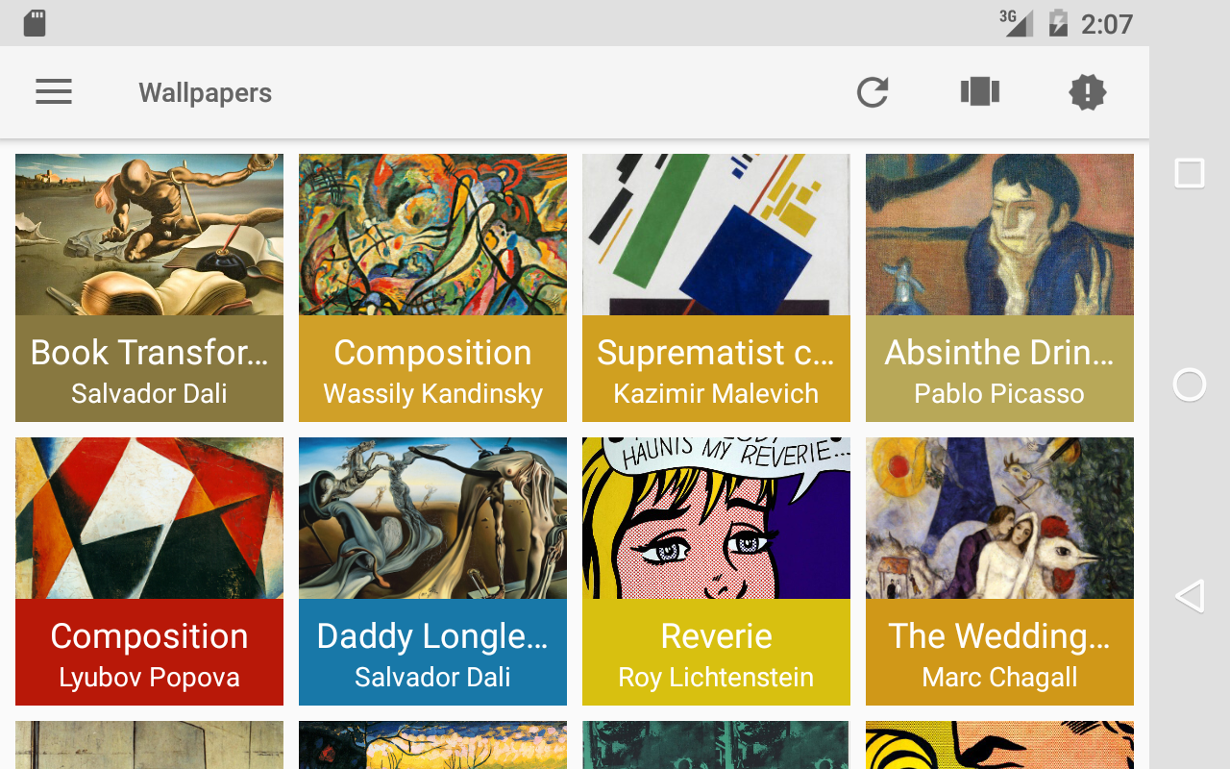The width and height of the screenshot is (1230, 769).
Task: Tap the Reverie Roy Lichtenstein yellow label
Action: [x=716, y=654]
